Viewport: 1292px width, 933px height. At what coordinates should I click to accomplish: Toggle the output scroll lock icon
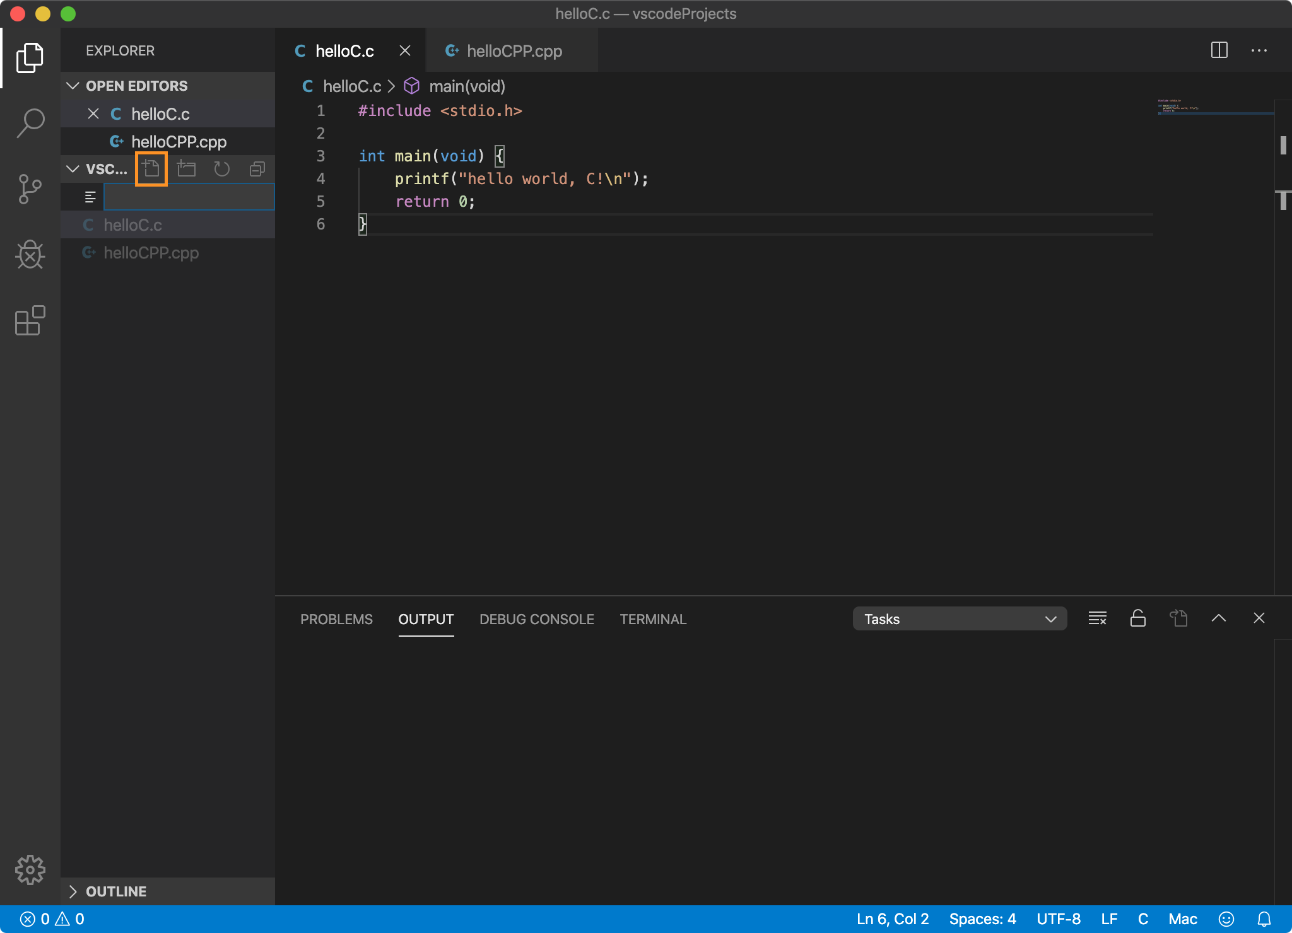coord(1137,618)
